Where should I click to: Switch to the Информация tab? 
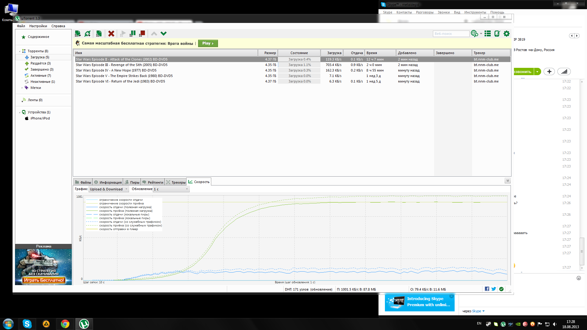108,182
